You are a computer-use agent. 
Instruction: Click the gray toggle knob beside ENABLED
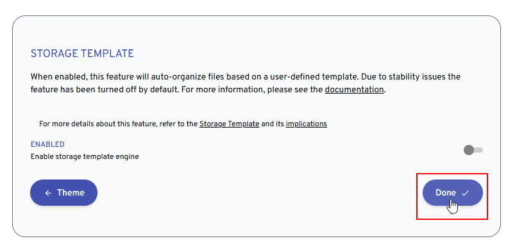pos(469,150)
